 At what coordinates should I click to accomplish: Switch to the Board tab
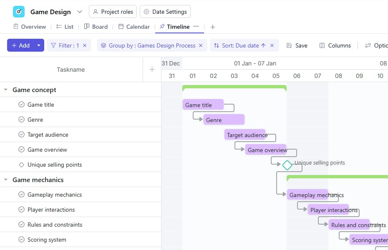[96, 27]
